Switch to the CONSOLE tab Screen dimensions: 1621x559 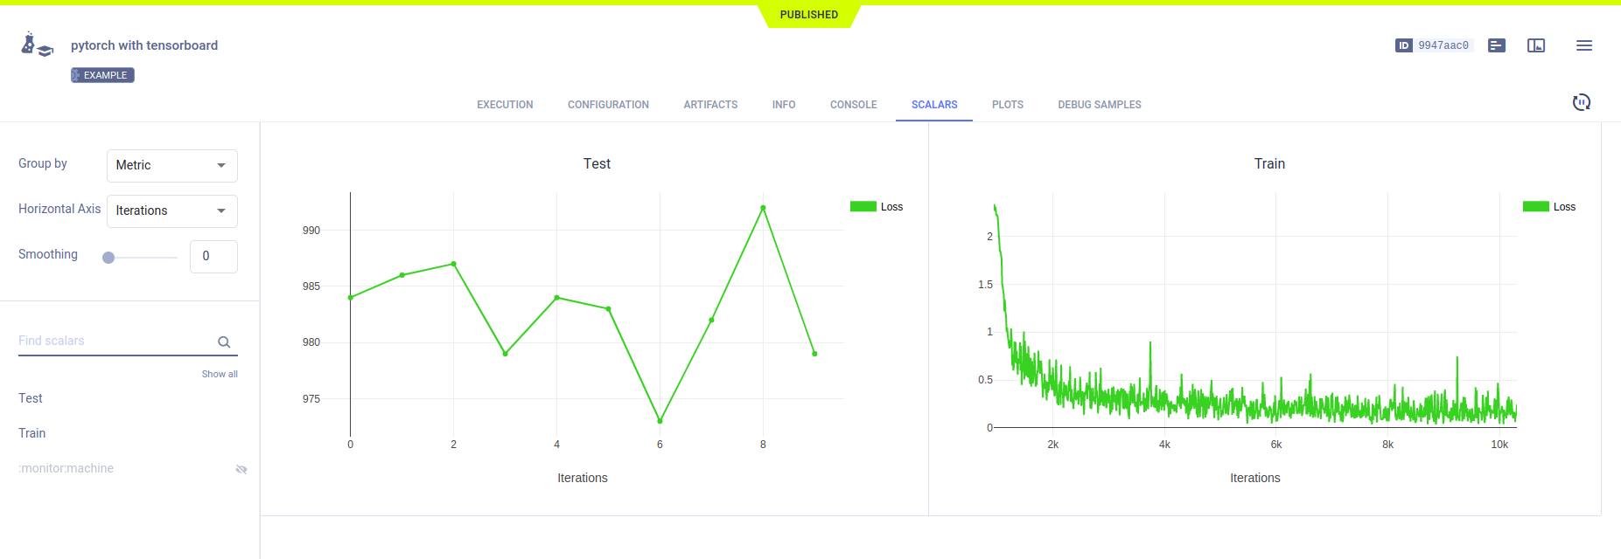coord(853,105)
